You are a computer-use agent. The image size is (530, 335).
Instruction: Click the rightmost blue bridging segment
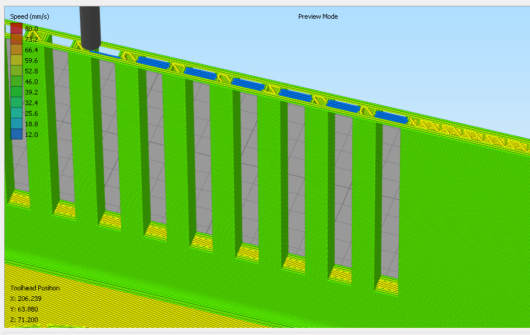[x=391, y=117]
